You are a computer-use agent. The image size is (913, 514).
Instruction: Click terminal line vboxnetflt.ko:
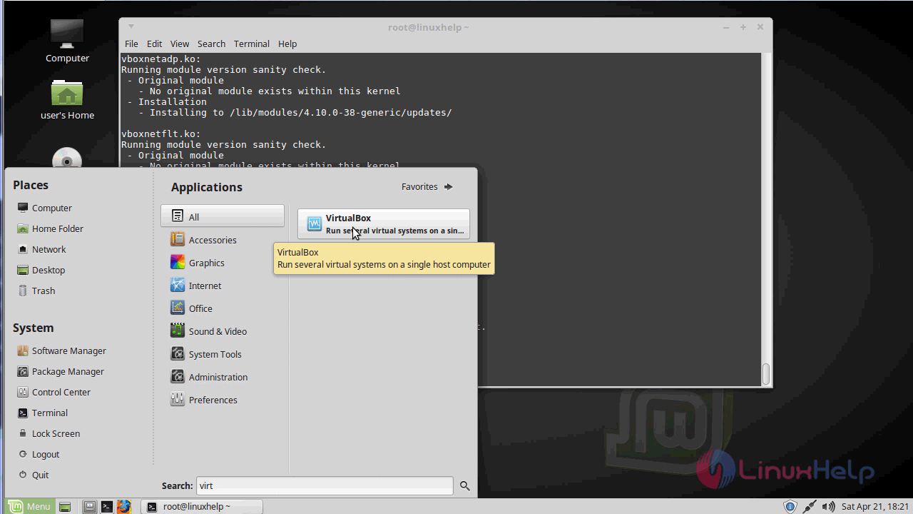tap(161, 134)
